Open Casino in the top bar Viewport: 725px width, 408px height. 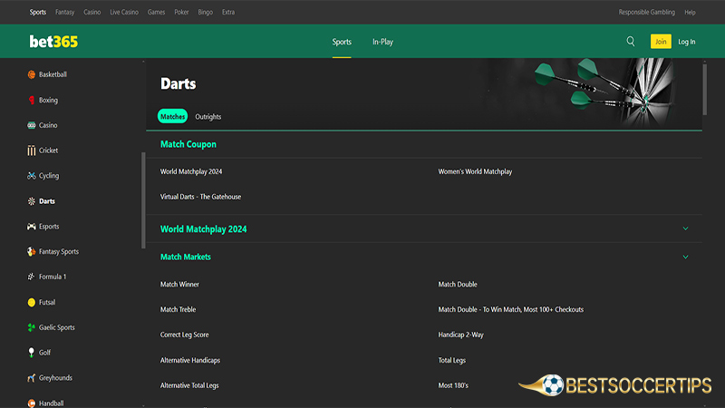coord(92,12)
